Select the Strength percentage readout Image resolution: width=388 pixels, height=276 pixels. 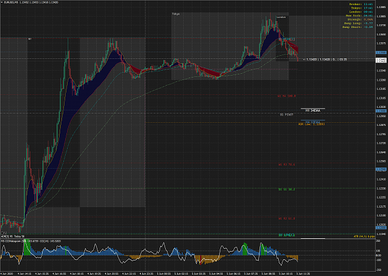click(360, 19)
